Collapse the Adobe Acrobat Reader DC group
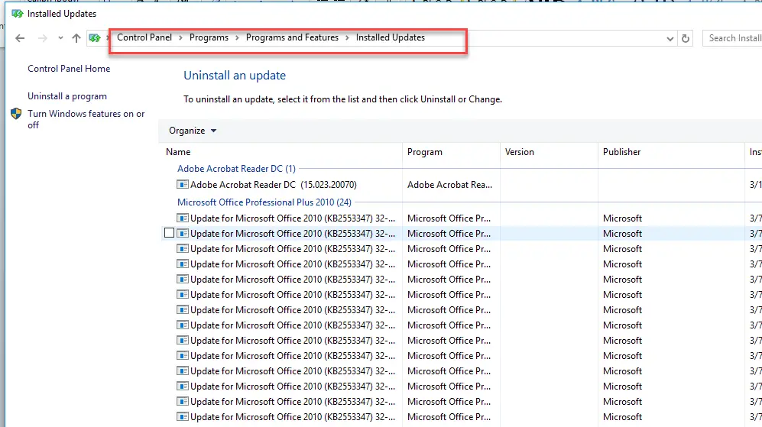The image size is (762, 427). click(x=236, y=169)
